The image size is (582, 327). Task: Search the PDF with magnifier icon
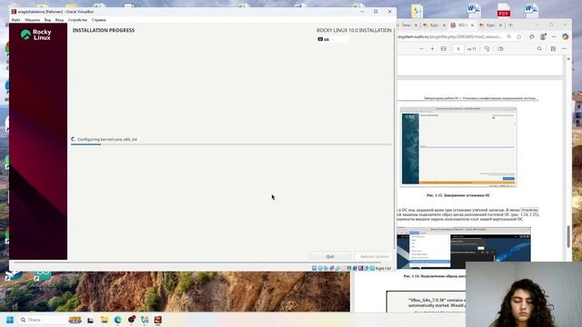point(539,49)
